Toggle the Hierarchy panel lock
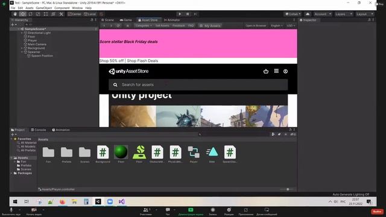 [92, 20]
